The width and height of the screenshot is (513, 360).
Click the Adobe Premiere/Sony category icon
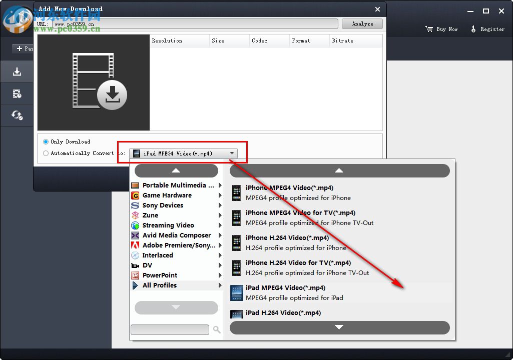tap(135, 245)
